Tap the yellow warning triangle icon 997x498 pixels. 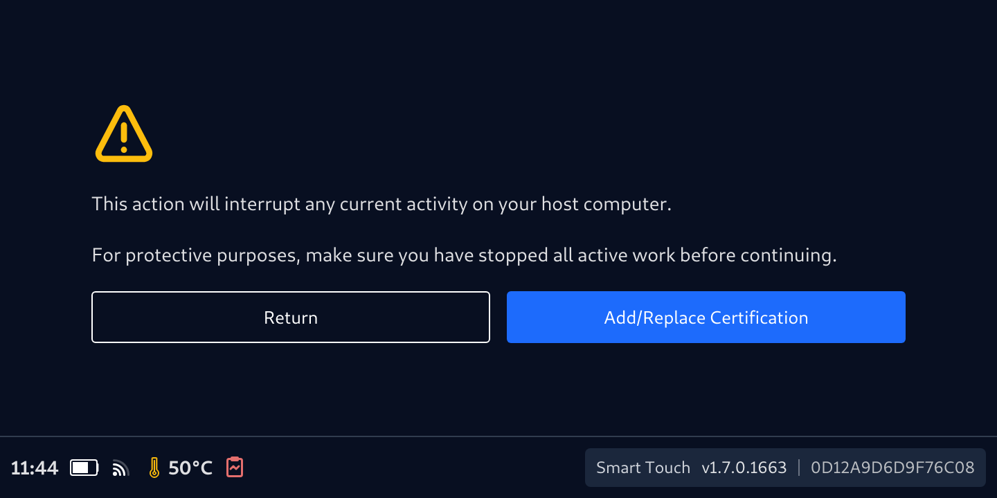pyautogui.click(x=123, y=134)
